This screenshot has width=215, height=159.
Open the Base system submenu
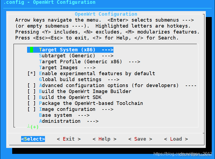pyautogui.click(x=64, y=115)
